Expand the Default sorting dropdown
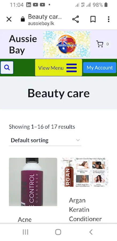The height and width of the screenshot is (241, 117). tap(45, 140)
